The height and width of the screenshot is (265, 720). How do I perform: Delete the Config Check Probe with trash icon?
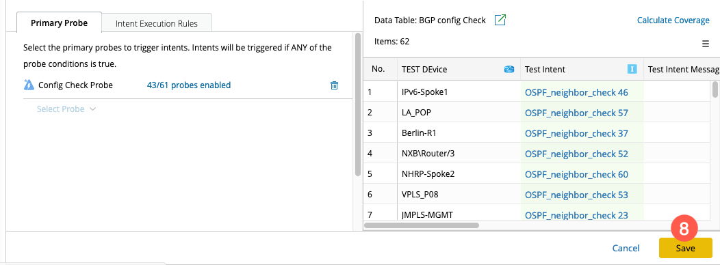pos(334,85)
